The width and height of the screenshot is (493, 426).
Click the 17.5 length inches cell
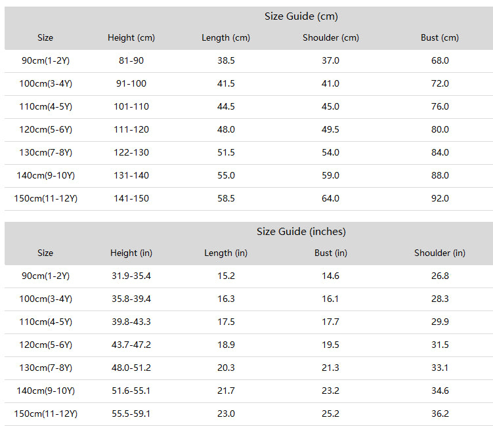226,322
